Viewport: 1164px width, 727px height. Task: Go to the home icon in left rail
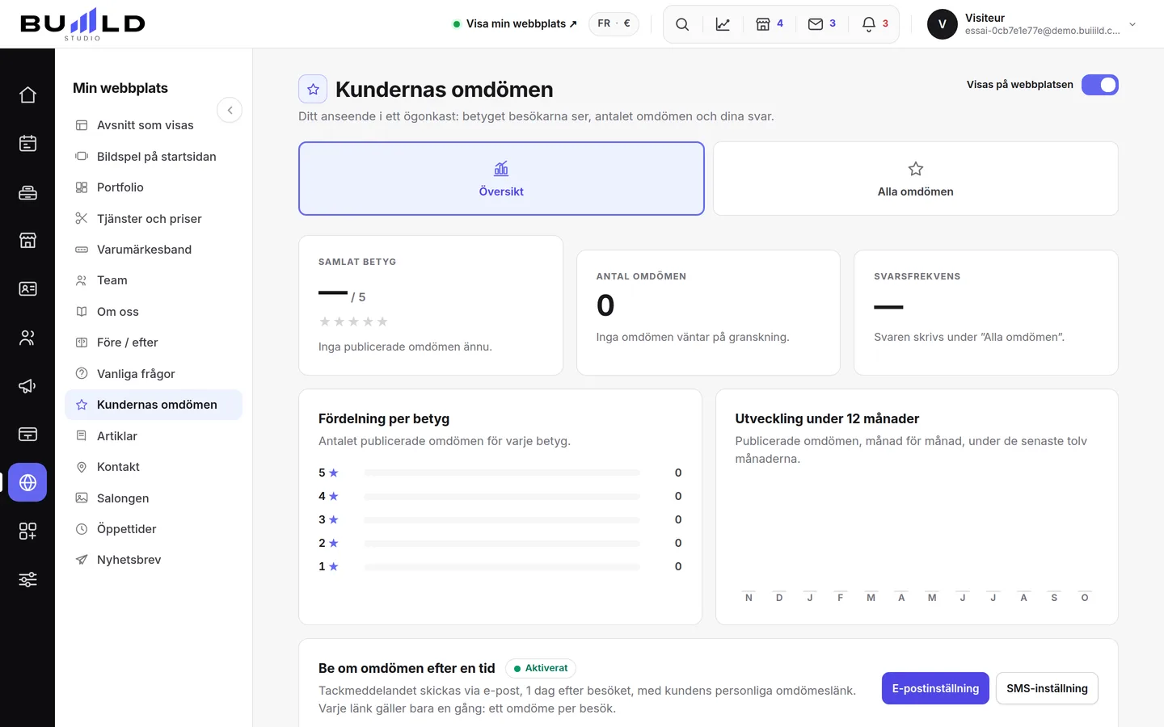click(x=27, y=95)
